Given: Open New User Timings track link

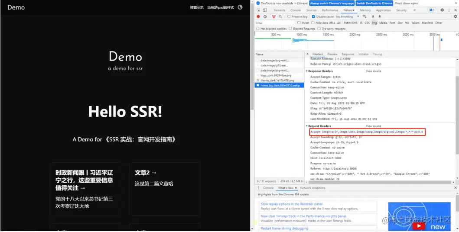Looking at the screenshot, I should coord(303,216).
